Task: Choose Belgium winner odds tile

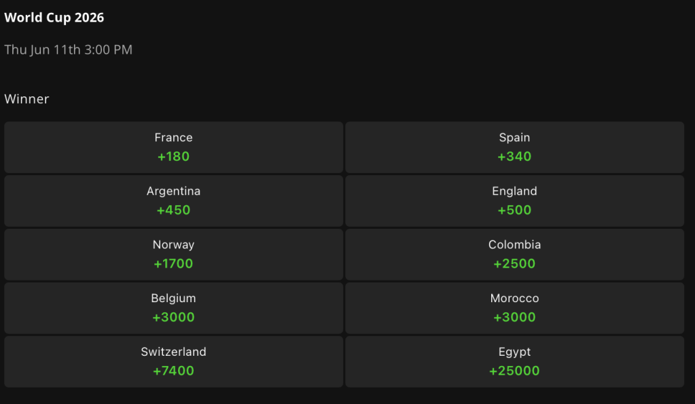Action: pos(173,308)
